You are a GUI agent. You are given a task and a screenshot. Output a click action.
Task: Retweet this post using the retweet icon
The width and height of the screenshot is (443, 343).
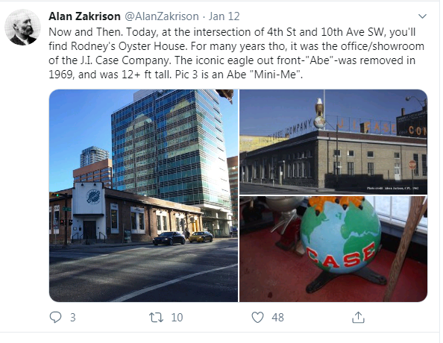tap(156, 318)
